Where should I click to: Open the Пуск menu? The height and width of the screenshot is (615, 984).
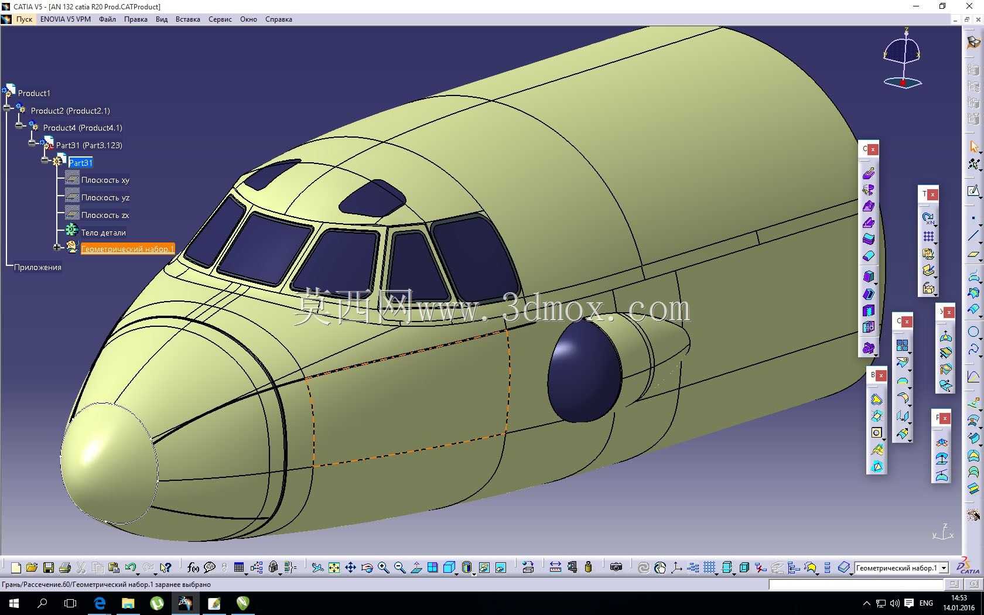tap(24, 19)
